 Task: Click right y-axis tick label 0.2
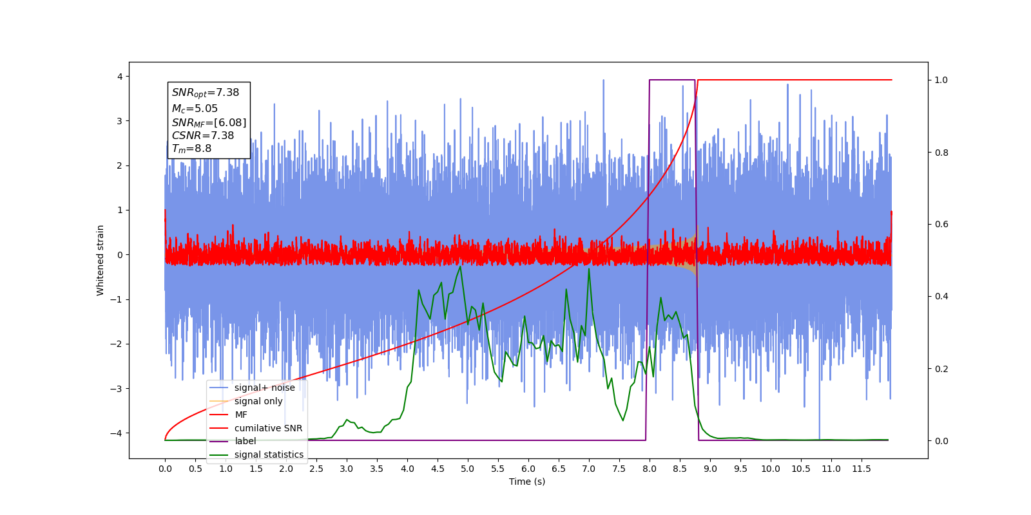tap(941, 369)
